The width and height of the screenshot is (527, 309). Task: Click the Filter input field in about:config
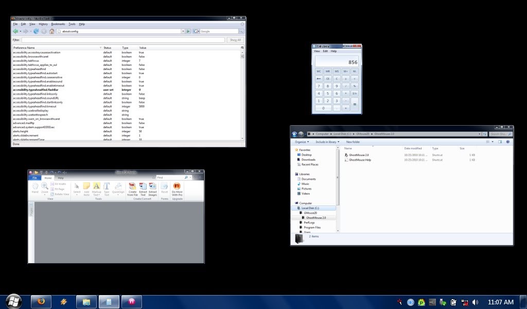tap(122, 40)
